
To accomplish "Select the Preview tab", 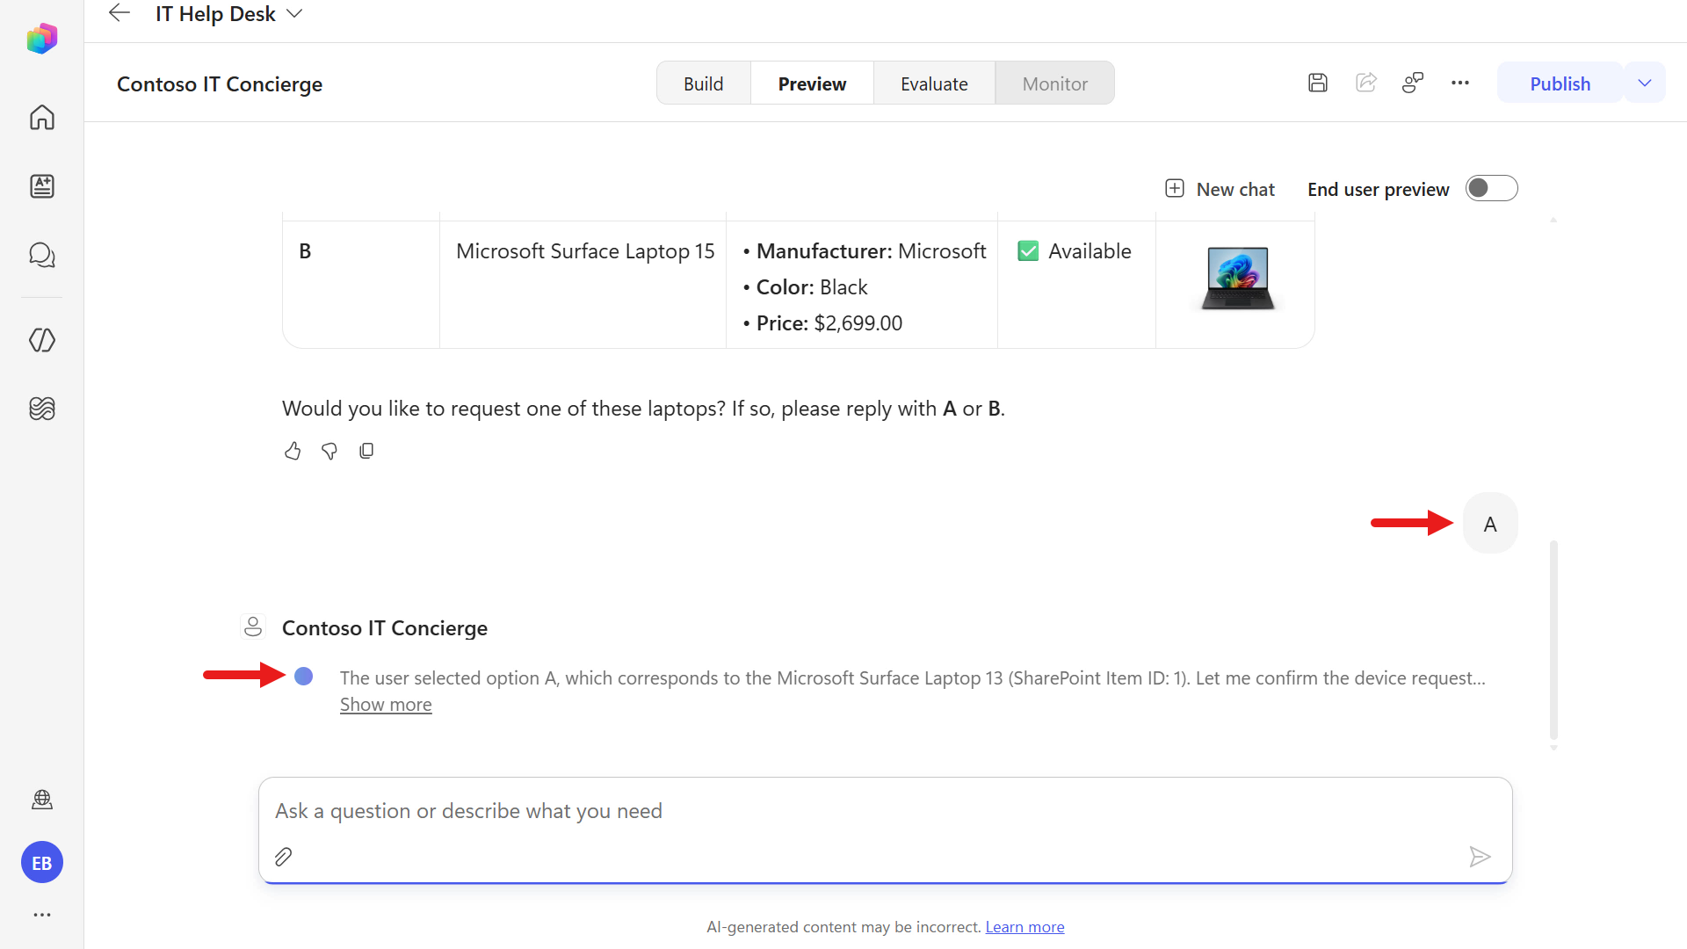I will [812, 83].
